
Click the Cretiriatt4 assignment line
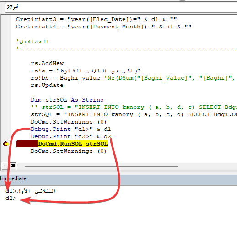click(103, 27)
